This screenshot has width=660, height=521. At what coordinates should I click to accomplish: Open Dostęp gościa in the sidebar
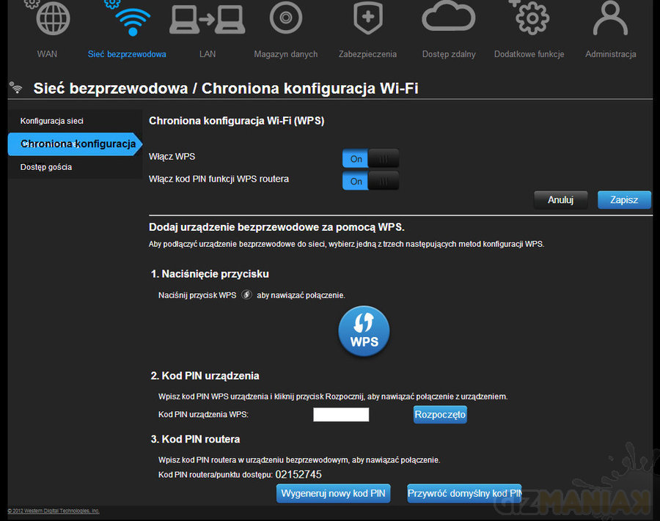click(x=46, y=167)
